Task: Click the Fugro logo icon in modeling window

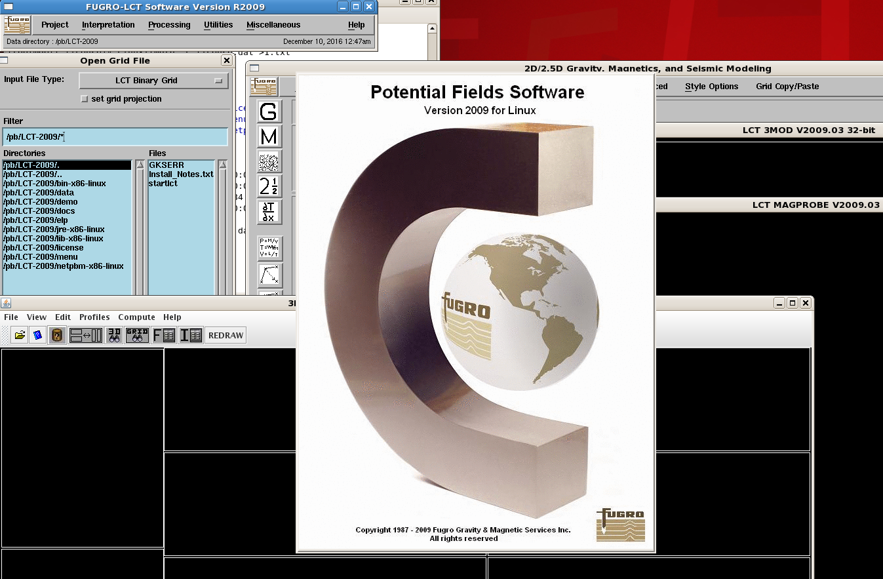Action: [x=264, y=87]
